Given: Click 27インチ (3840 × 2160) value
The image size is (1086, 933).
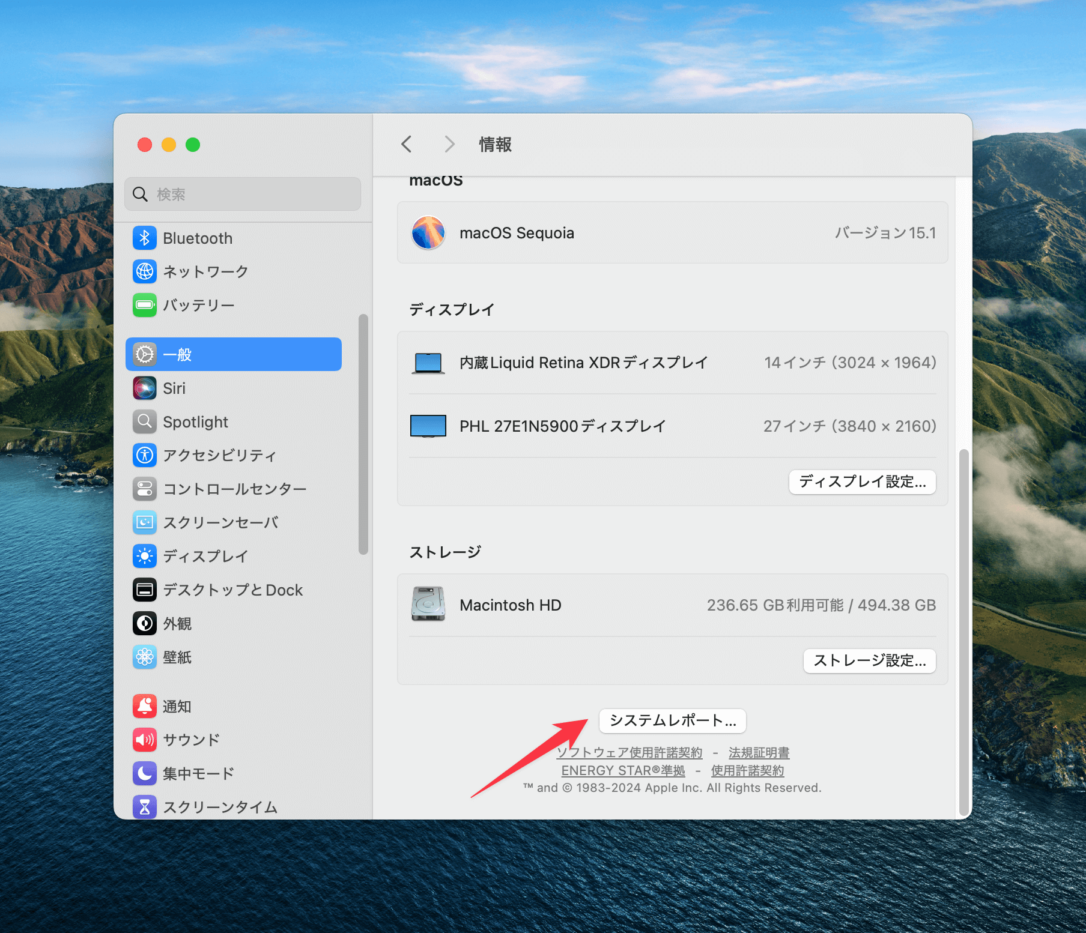Looking at the screenshot, I should 850,426.
